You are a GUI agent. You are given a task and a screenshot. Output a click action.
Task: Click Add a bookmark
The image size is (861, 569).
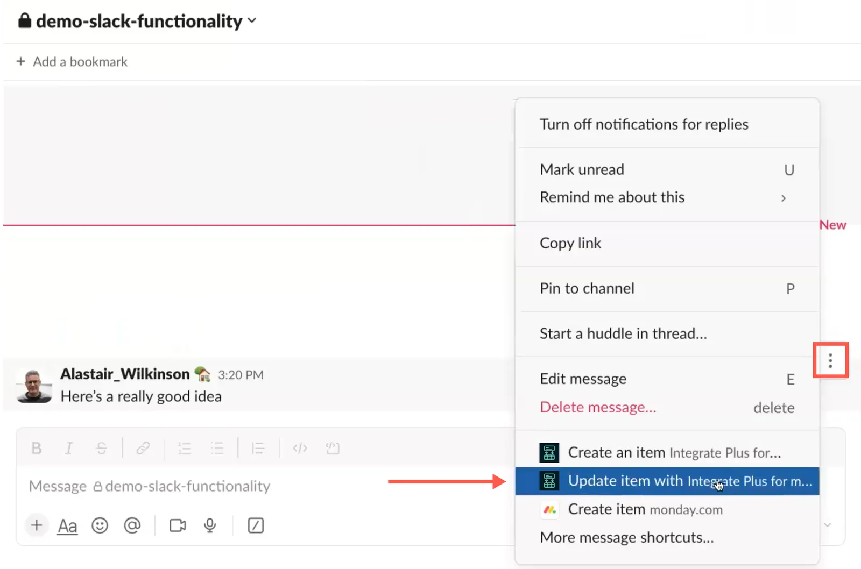(72, 62)
